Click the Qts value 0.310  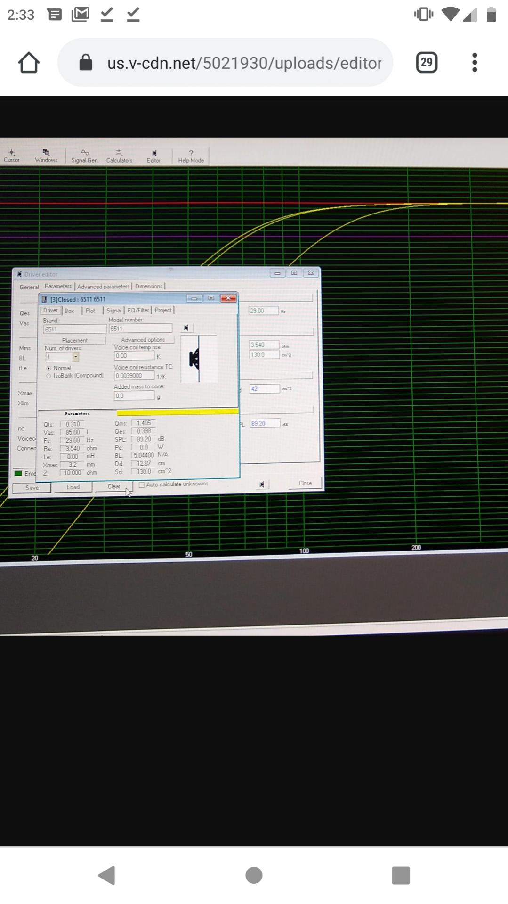coord(72,424)
